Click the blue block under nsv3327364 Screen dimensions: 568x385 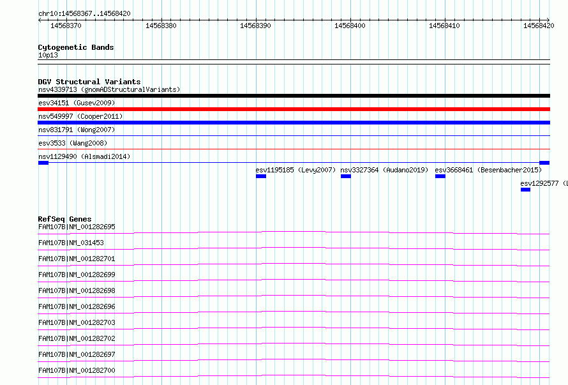coord(345,176)
